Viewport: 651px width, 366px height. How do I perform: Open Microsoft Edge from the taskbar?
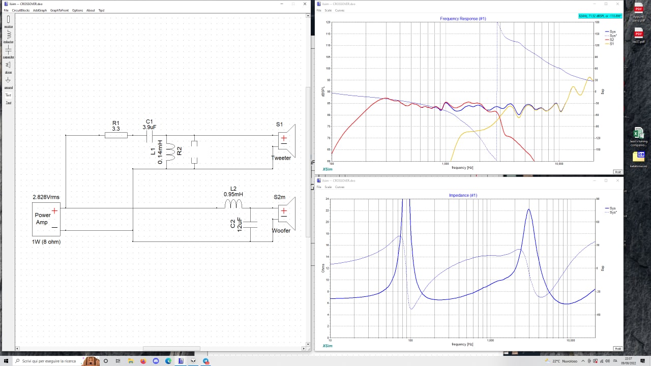(168, 361)
